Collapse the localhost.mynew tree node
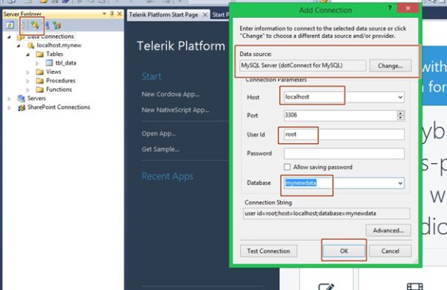Screen dimensions: 447x290 (x=19, y=45)
